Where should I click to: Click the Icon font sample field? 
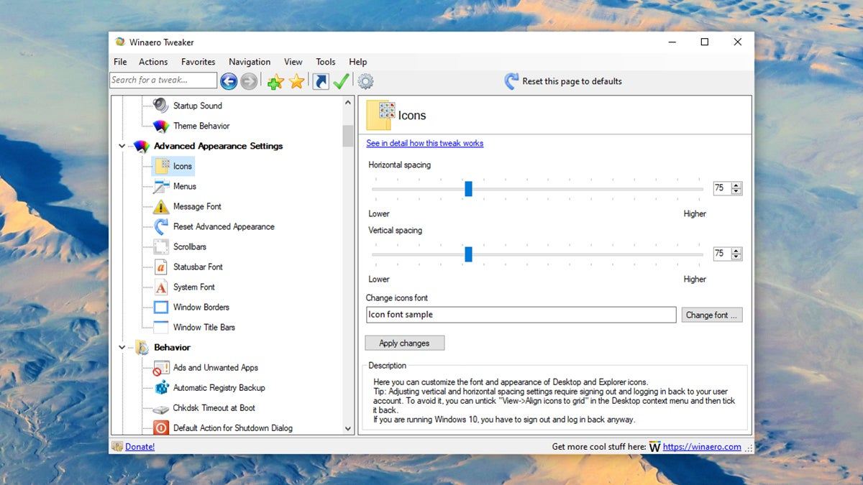(x=521, y=315)
